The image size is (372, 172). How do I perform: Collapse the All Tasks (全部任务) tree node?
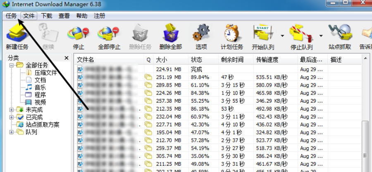coord(11,65)
